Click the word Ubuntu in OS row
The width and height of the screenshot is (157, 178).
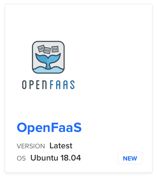pyautogui.click(x=44, y=158)
